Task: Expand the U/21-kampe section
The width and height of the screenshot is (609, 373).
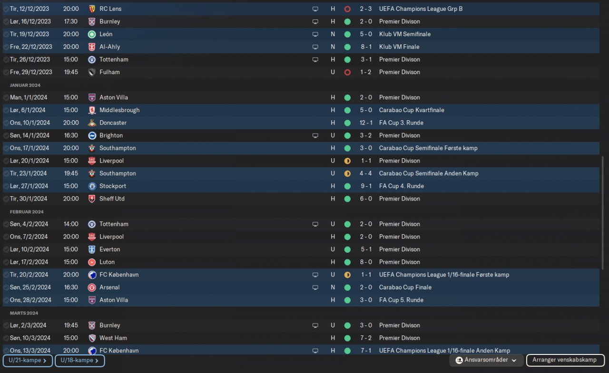Action: [x=28, y=361]
